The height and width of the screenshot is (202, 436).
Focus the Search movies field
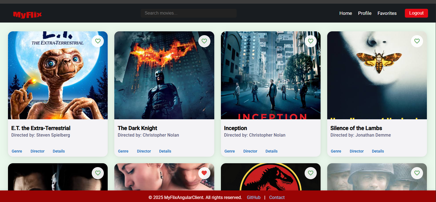pyautogui.click(x=189, y=13)
